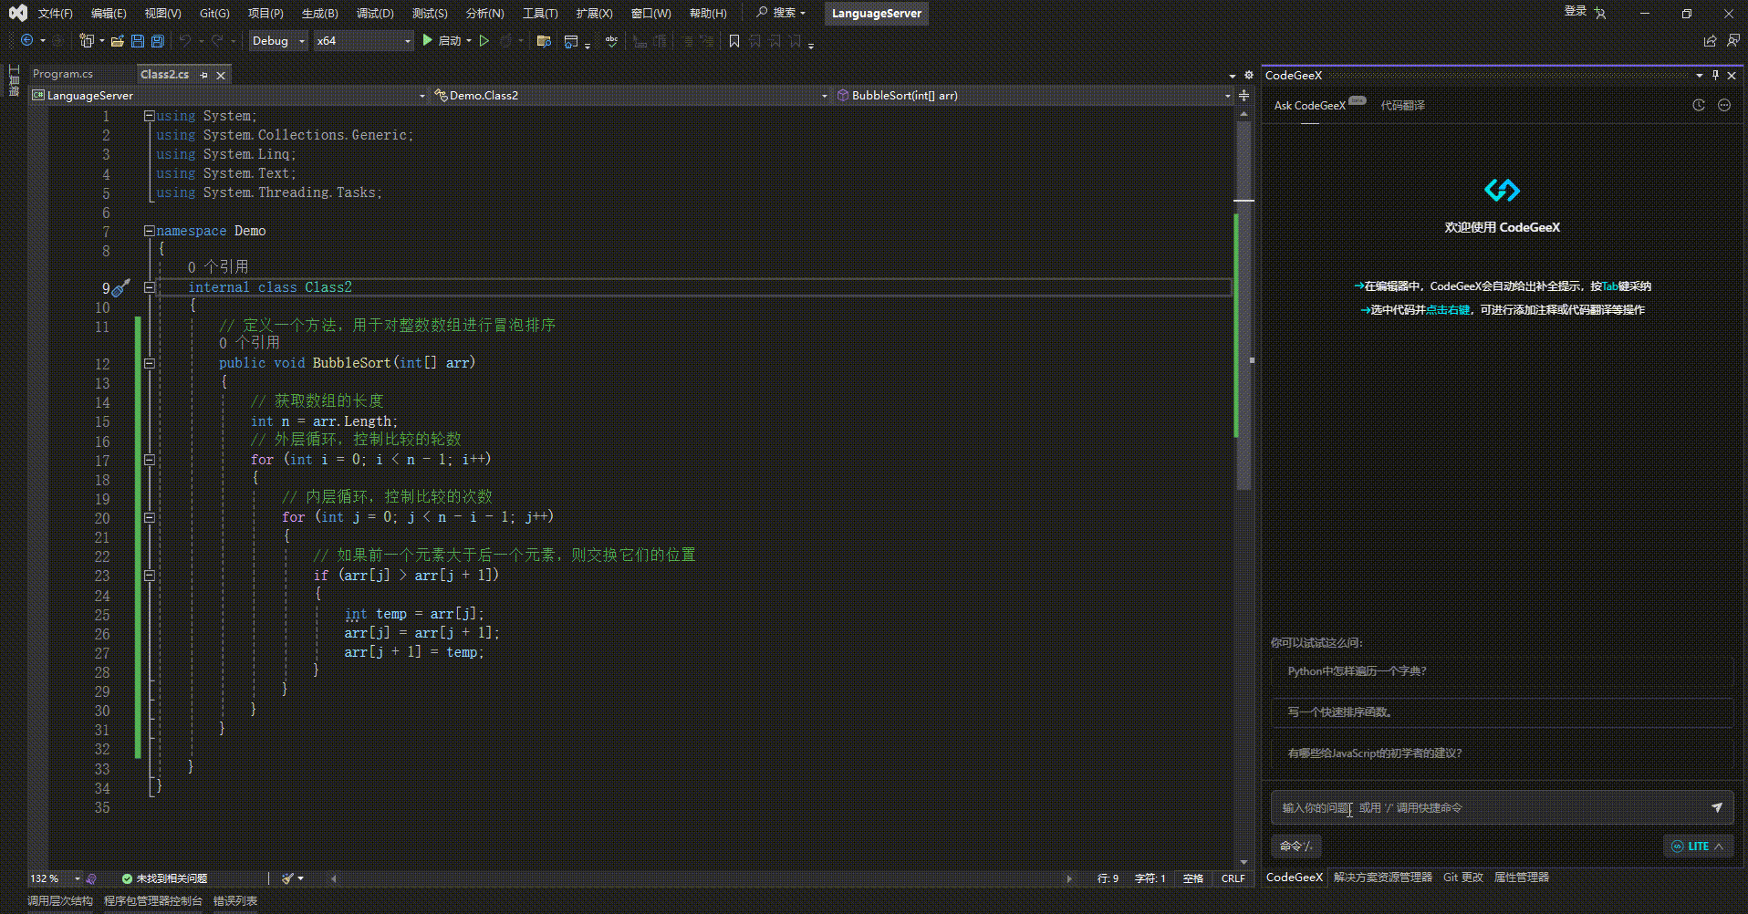The height and width of the screenshot is (914, 1748).
Task: Collapse the inner for loop at line 20
Action: point(149,517)
